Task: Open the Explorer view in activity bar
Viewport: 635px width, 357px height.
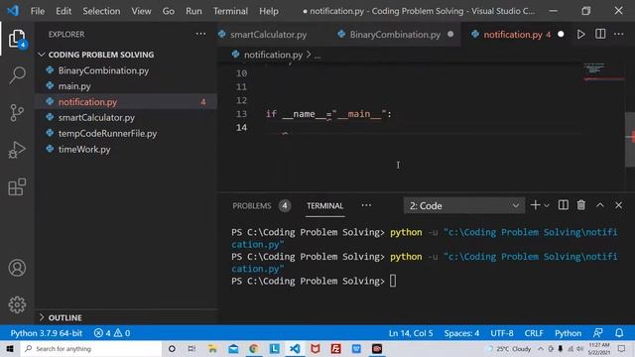Action: (17, 39)
